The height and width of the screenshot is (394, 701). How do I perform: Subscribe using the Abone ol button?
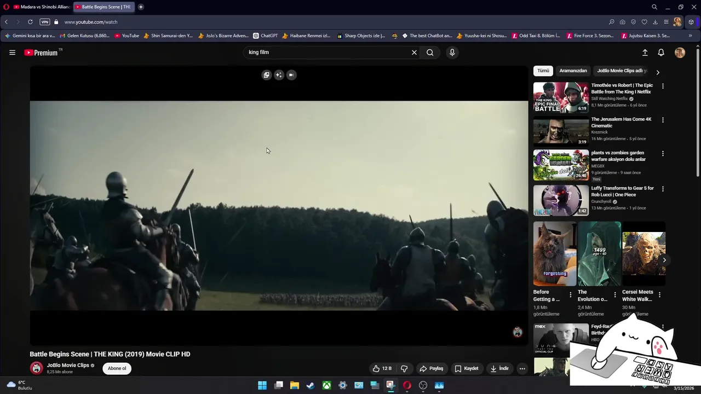point(117,368)
